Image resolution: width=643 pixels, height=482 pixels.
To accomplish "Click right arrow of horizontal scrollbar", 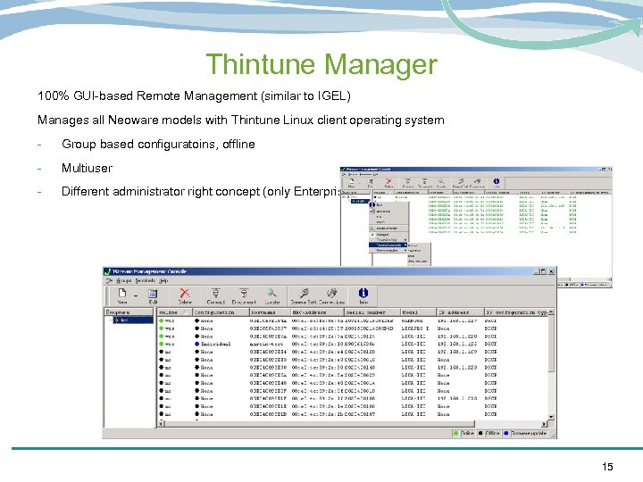I will 544,423.
